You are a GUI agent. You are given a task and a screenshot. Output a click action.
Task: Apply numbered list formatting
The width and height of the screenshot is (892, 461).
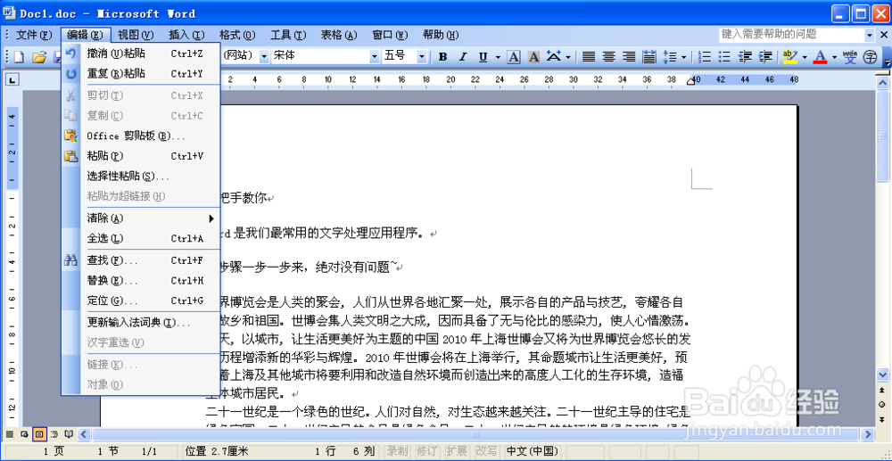705,57
